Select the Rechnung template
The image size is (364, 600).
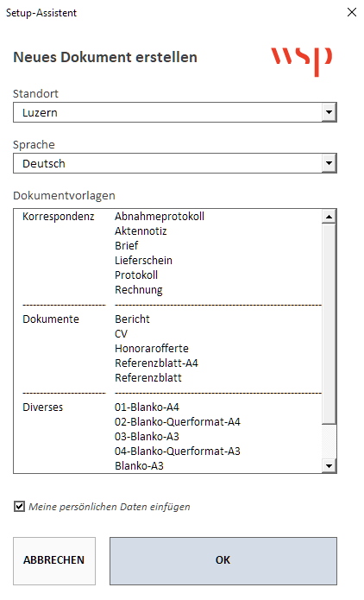[x=138, y=290]
